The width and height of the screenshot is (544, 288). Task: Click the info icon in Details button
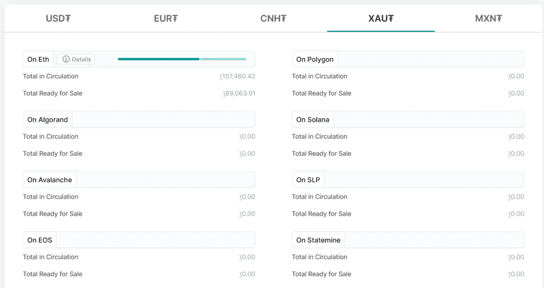tap(66, 60)
